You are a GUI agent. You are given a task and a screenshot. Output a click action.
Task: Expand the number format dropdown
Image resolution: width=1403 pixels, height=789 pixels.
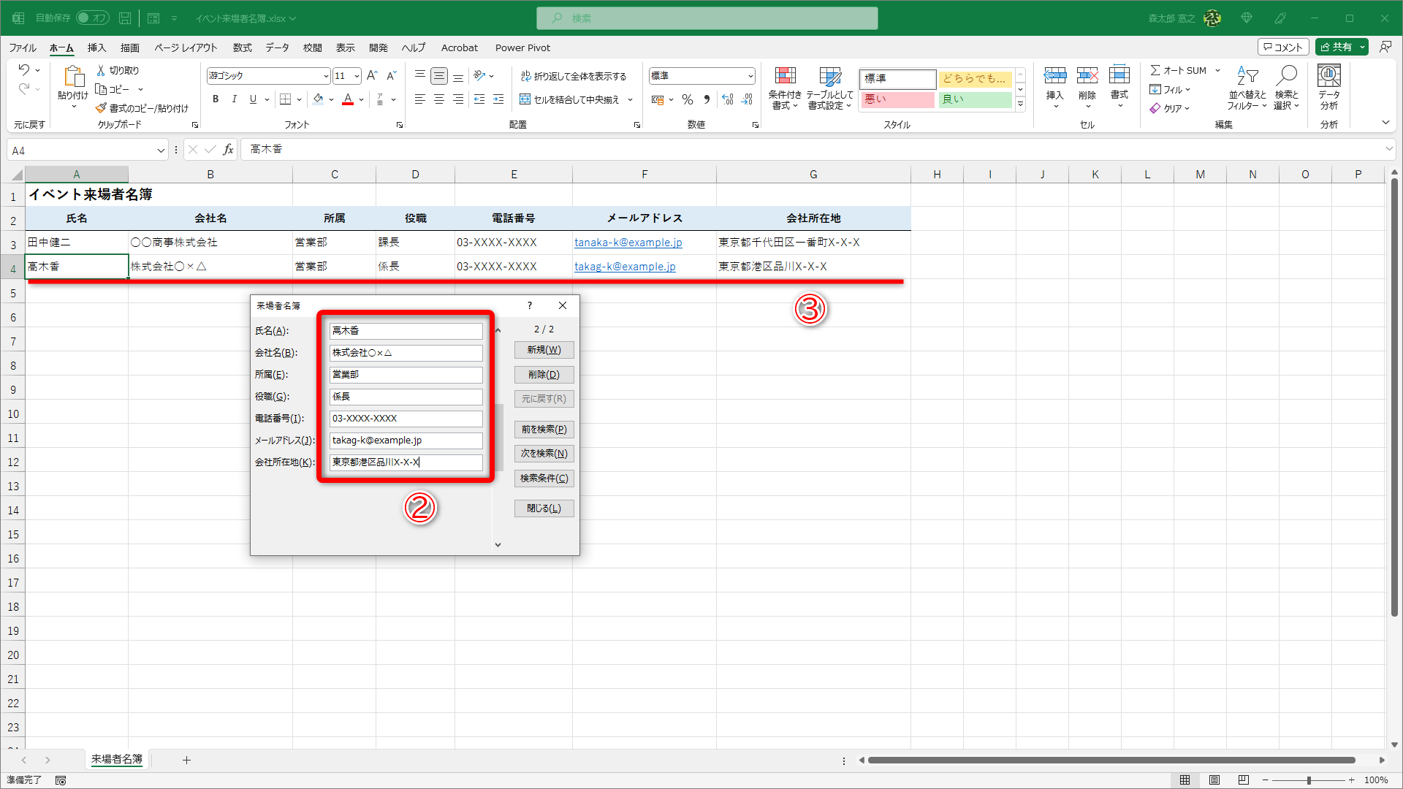coord(750,76)
